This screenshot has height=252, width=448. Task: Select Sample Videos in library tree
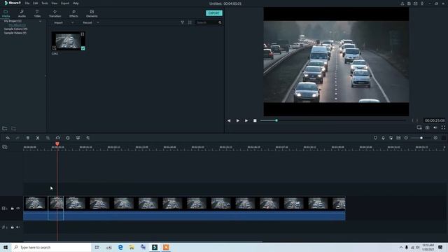[x=15, y=33]
